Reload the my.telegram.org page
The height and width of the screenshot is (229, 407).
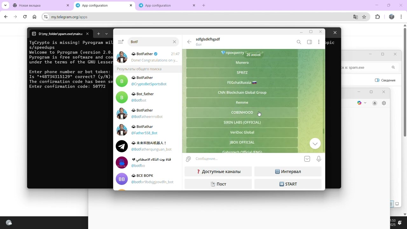[25, 17]
